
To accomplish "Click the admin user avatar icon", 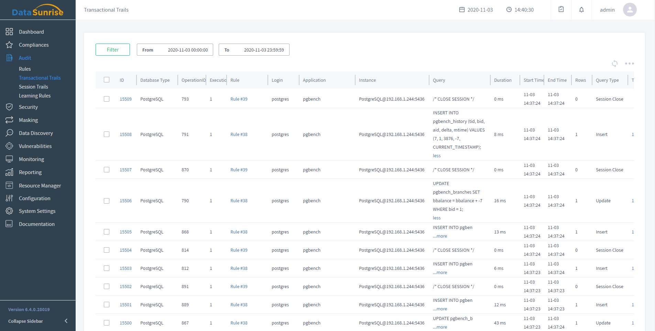I will [x=630, y=10].
